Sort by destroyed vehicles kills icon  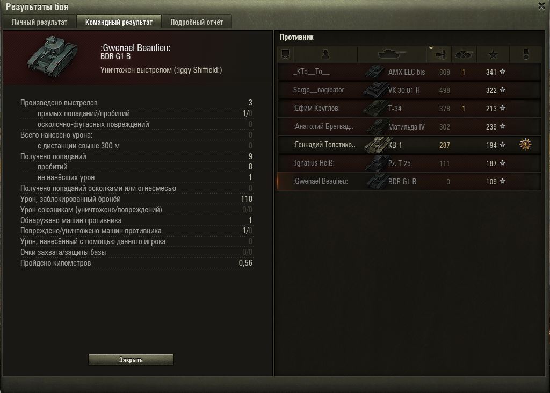[464, 54]
